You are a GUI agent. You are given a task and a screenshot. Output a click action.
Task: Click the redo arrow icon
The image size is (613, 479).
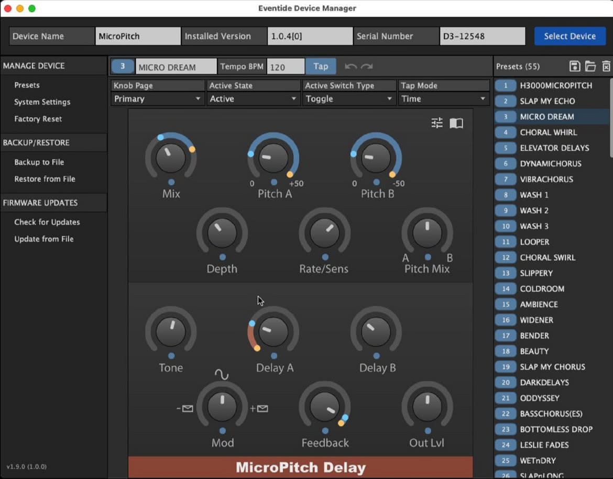click(367, 66)
